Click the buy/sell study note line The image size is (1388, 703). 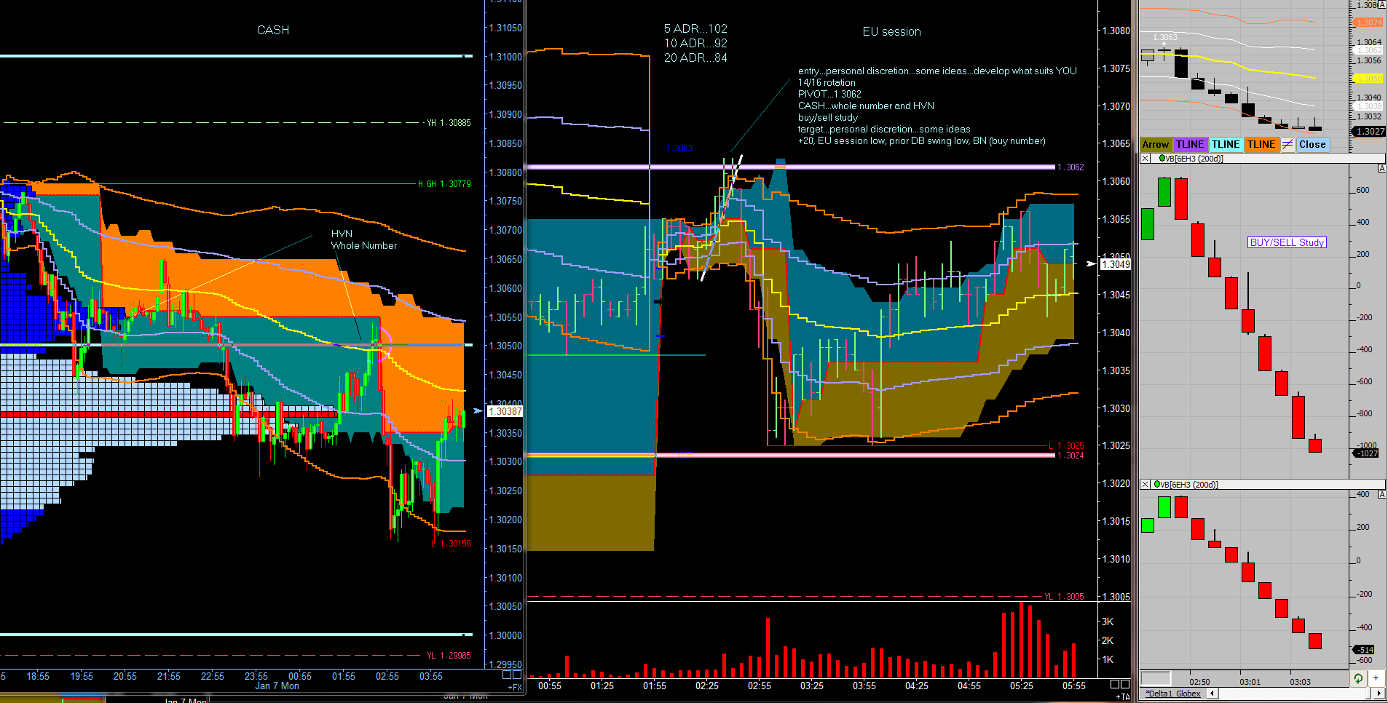coord(828,117)
